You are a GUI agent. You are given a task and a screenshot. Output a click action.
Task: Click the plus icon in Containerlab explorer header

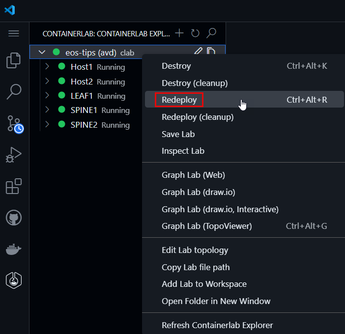pos(179,33)
